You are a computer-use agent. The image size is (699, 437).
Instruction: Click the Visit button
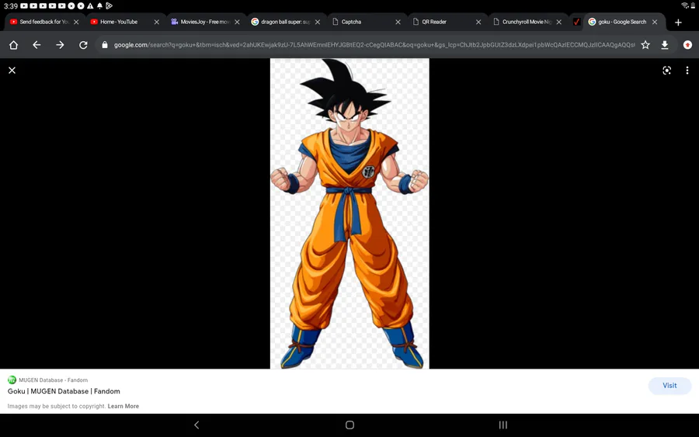[x=669, y=386]
